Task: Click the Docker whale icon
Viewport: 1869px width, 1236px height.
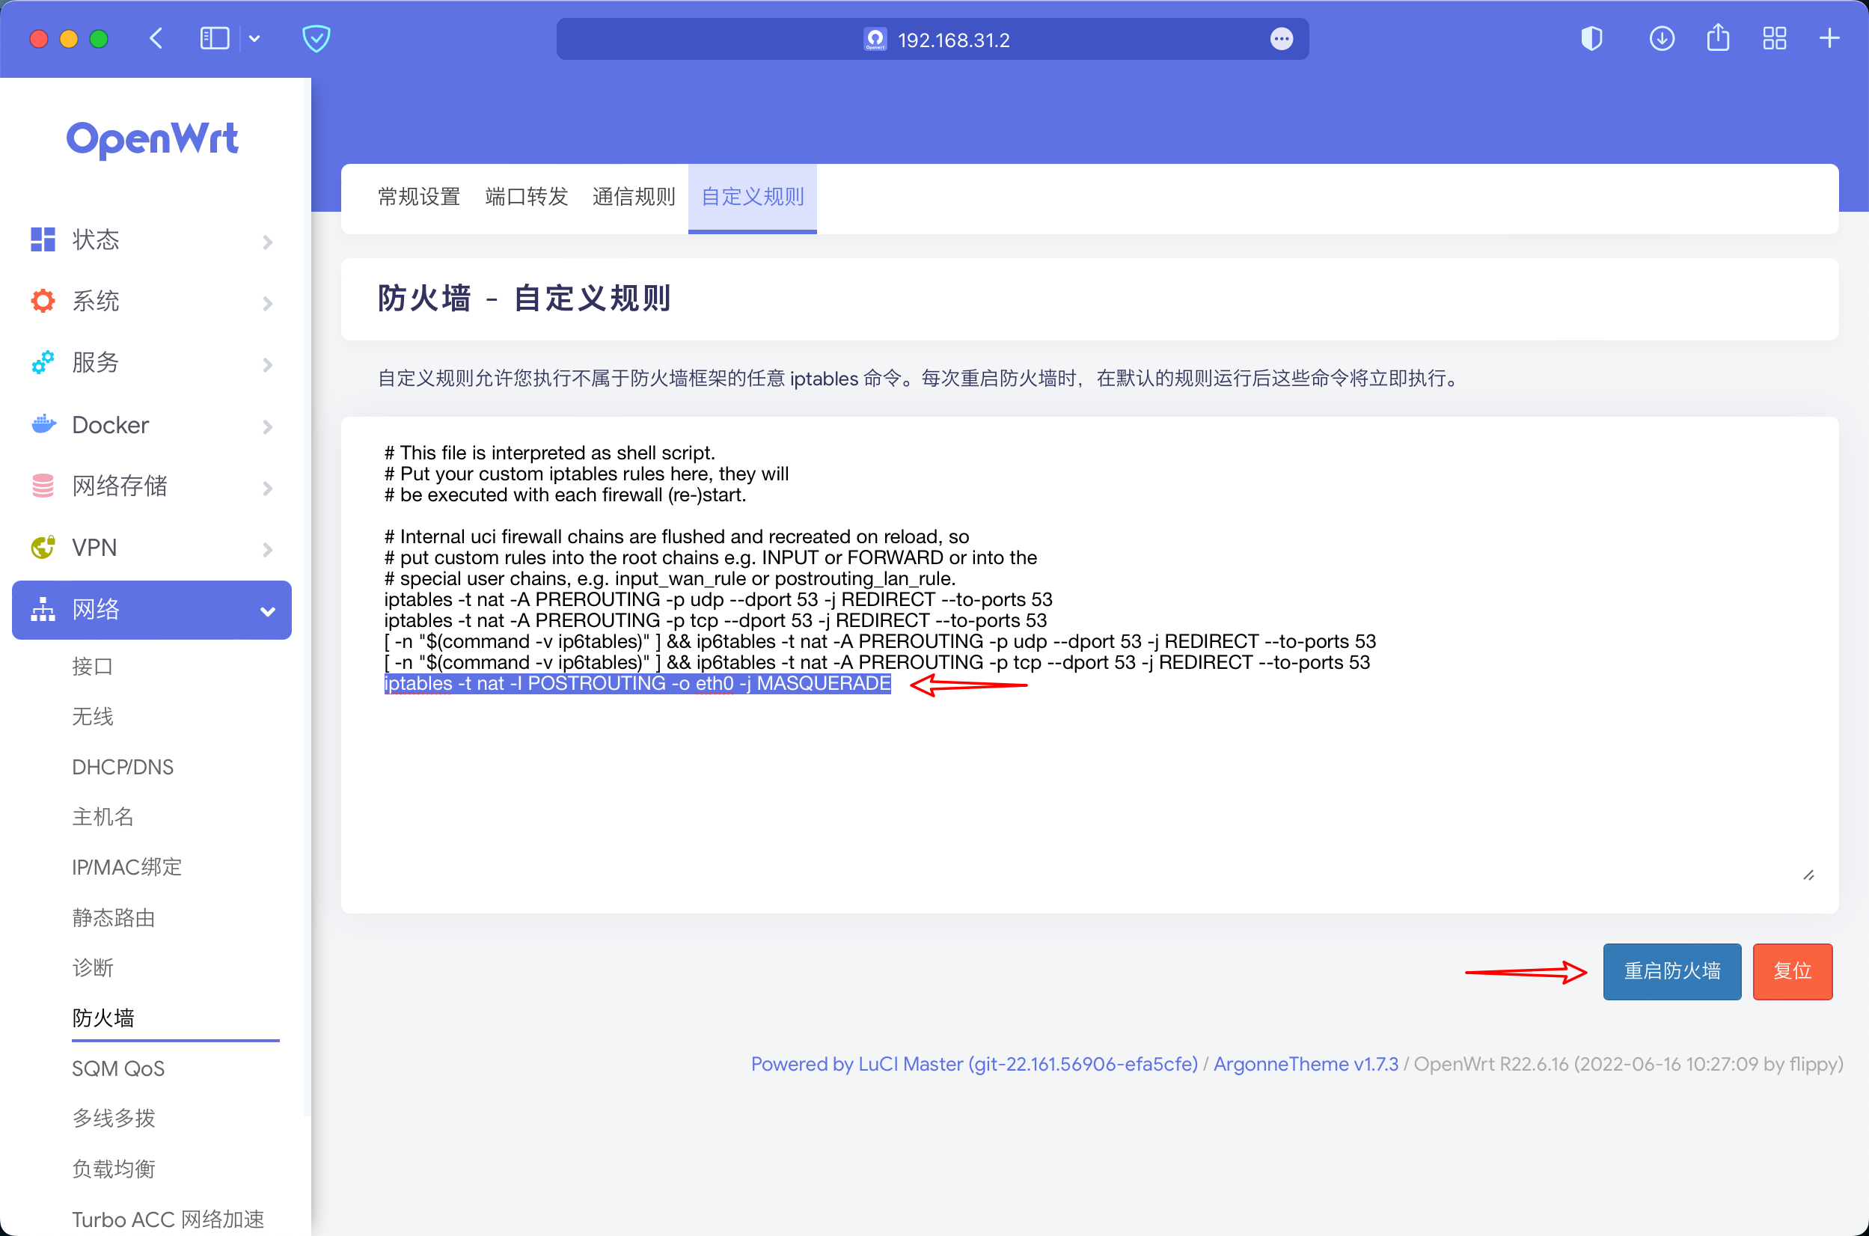Action: (x=43, y=424)
